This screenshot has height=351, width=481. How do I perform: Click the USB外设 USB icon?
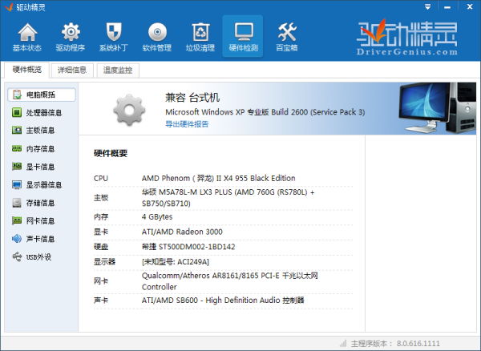pyautogui.click(x=17, y=256)
